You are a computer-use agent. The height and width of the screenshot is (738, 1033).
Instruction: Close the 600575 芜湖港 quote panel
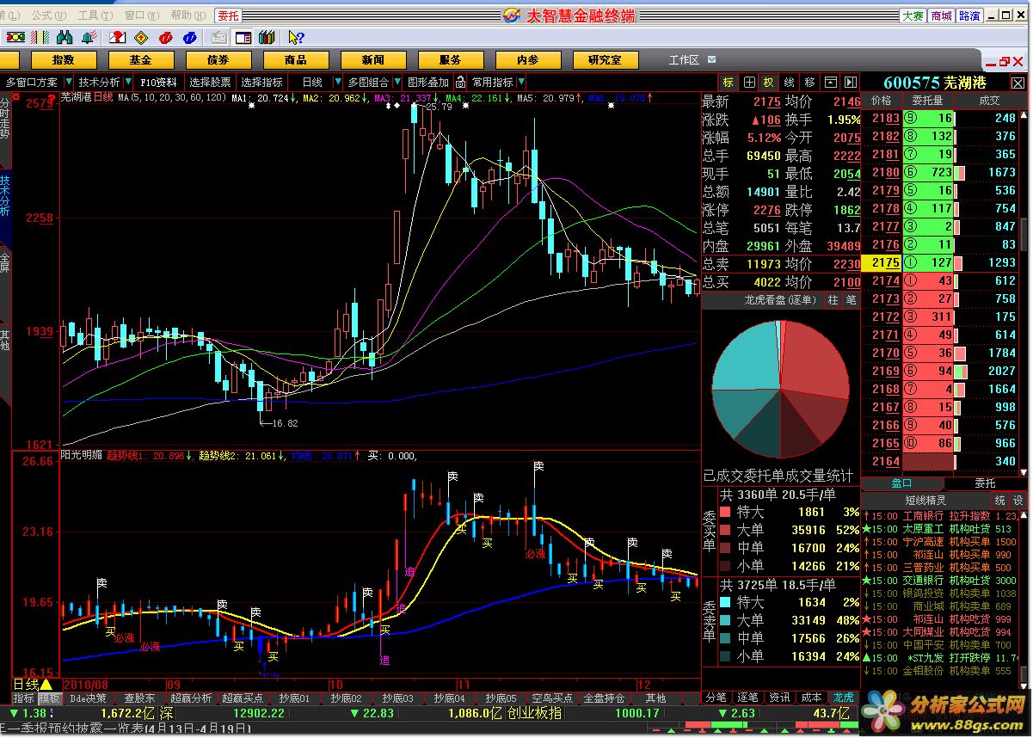[1018, 83]
